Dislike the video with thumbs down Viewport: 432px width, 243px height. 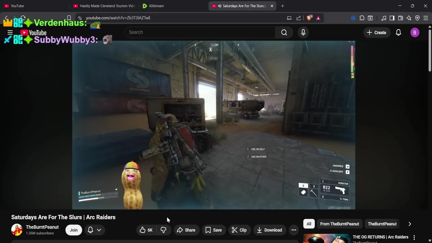point(163,230)
